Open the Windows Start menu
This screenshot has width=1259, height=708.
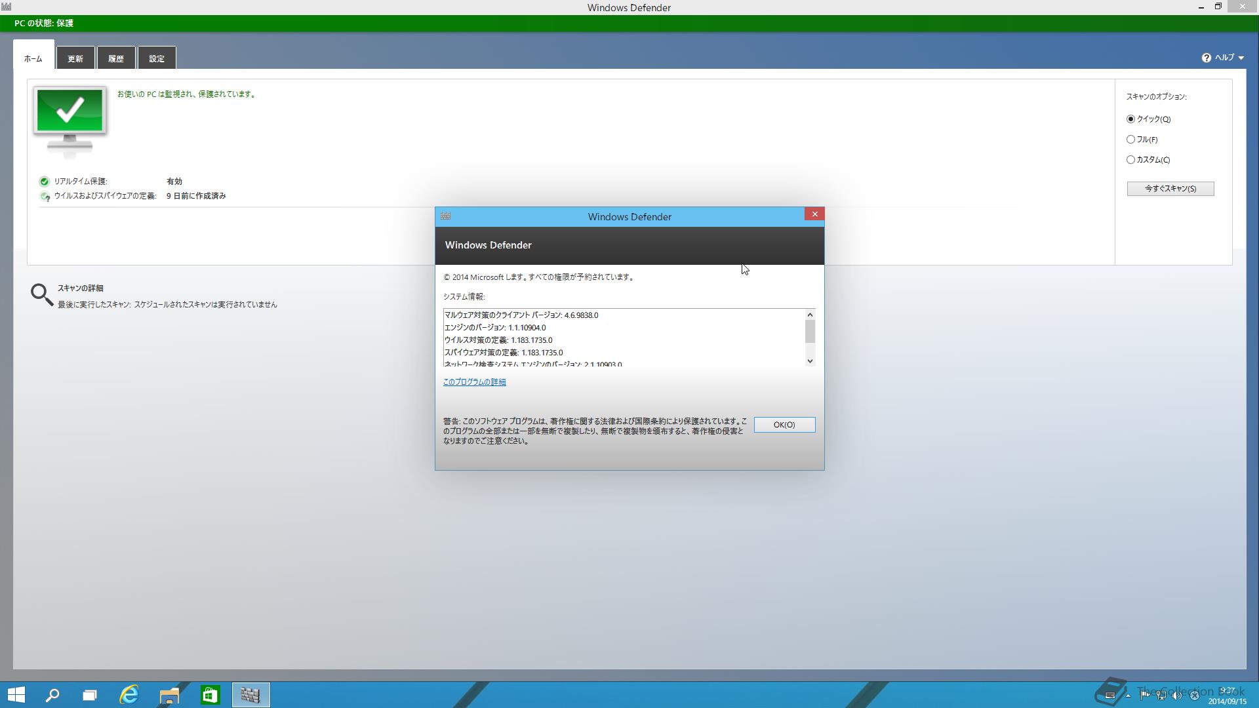[16, 695]
